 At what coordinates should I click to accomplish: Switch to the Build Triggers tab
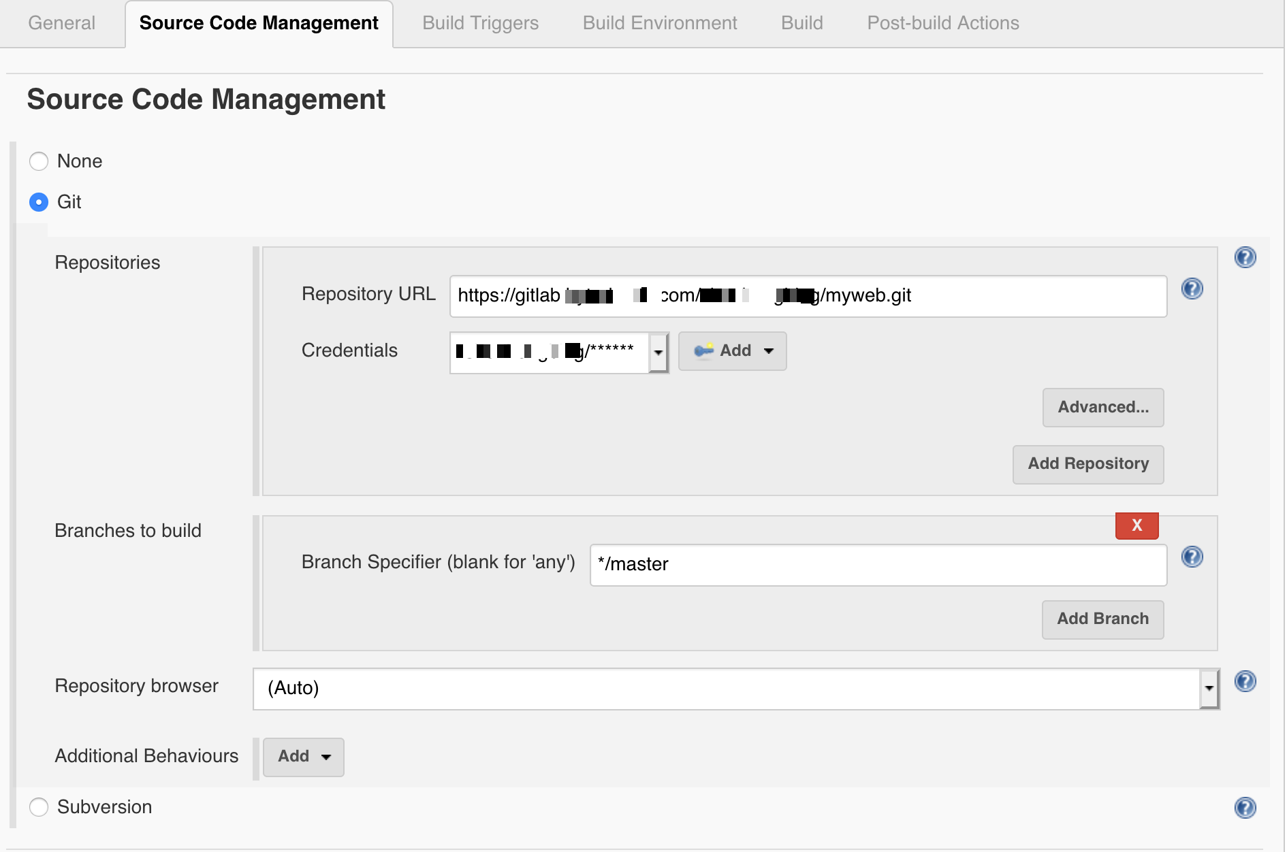coord(480,22)
